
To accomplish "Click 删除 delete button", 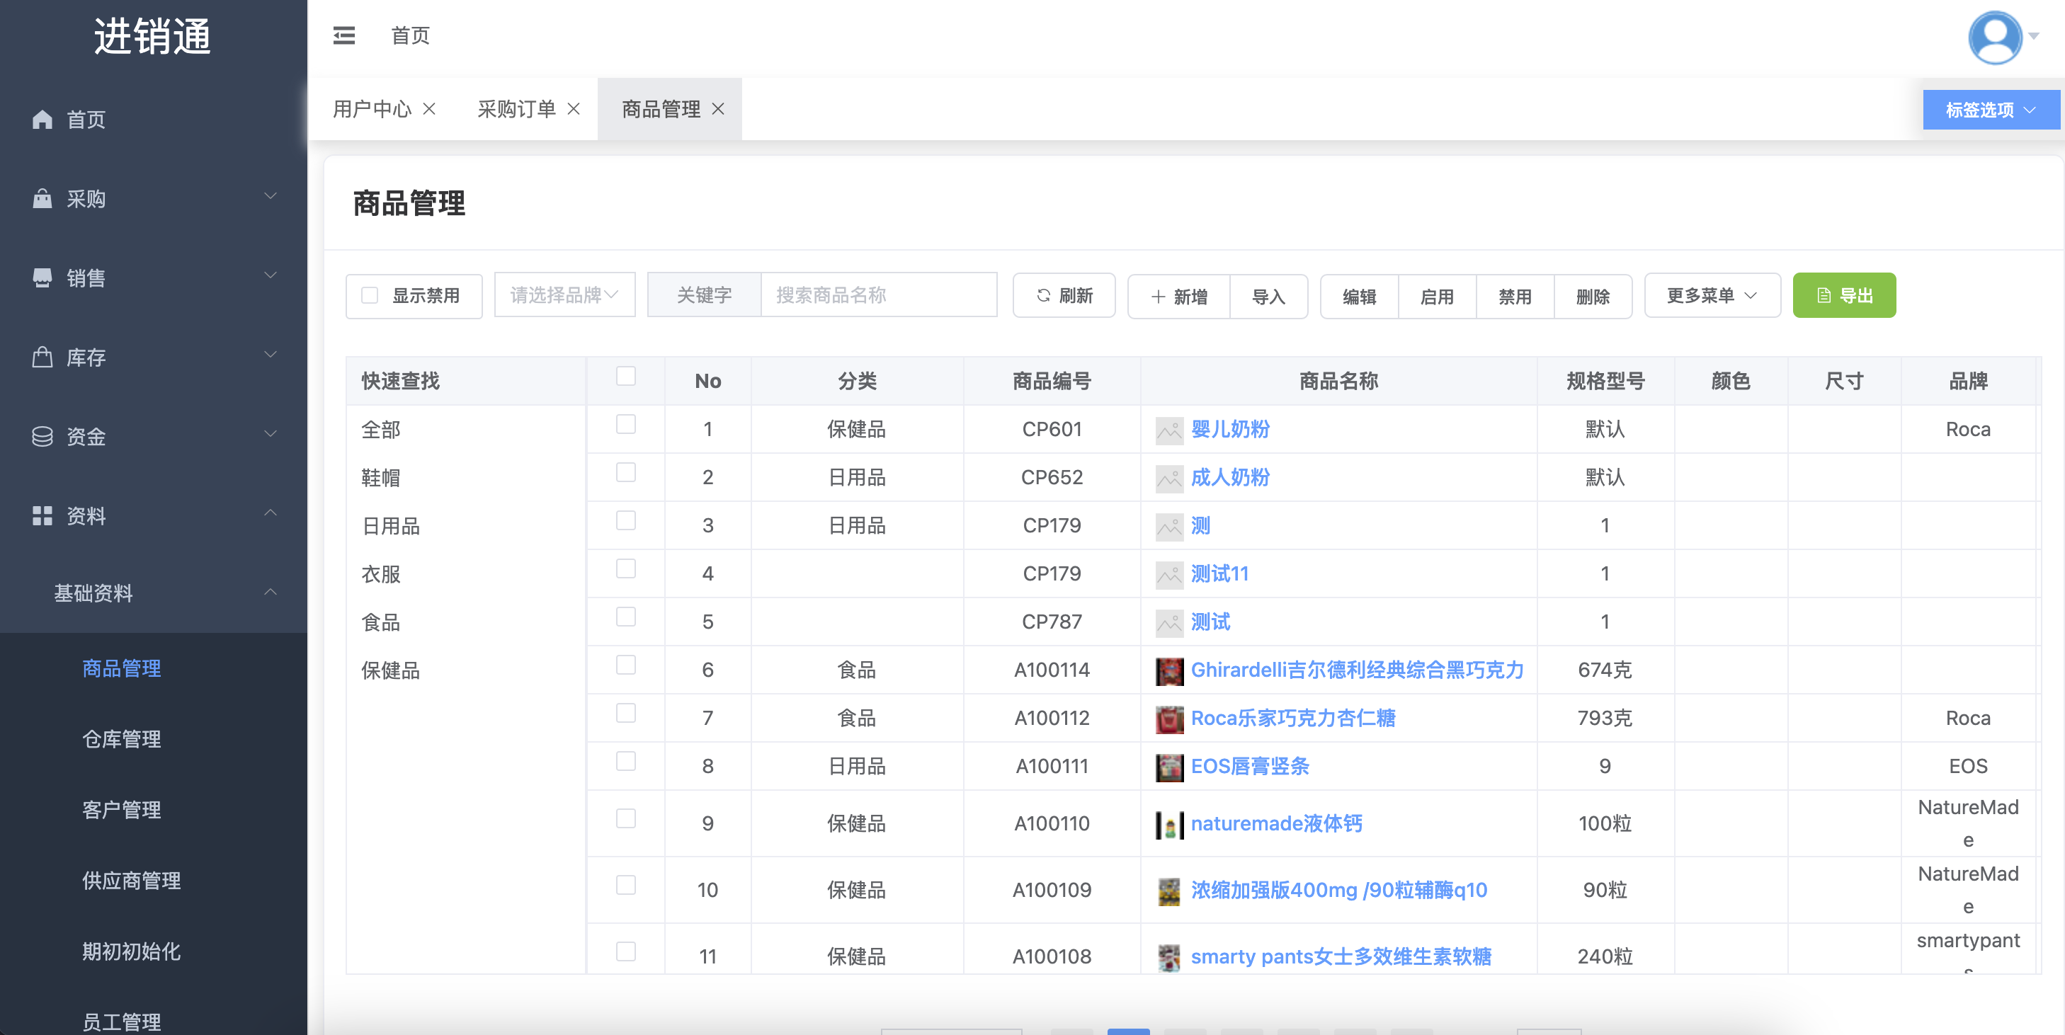I will click(x=1593, y=297).
